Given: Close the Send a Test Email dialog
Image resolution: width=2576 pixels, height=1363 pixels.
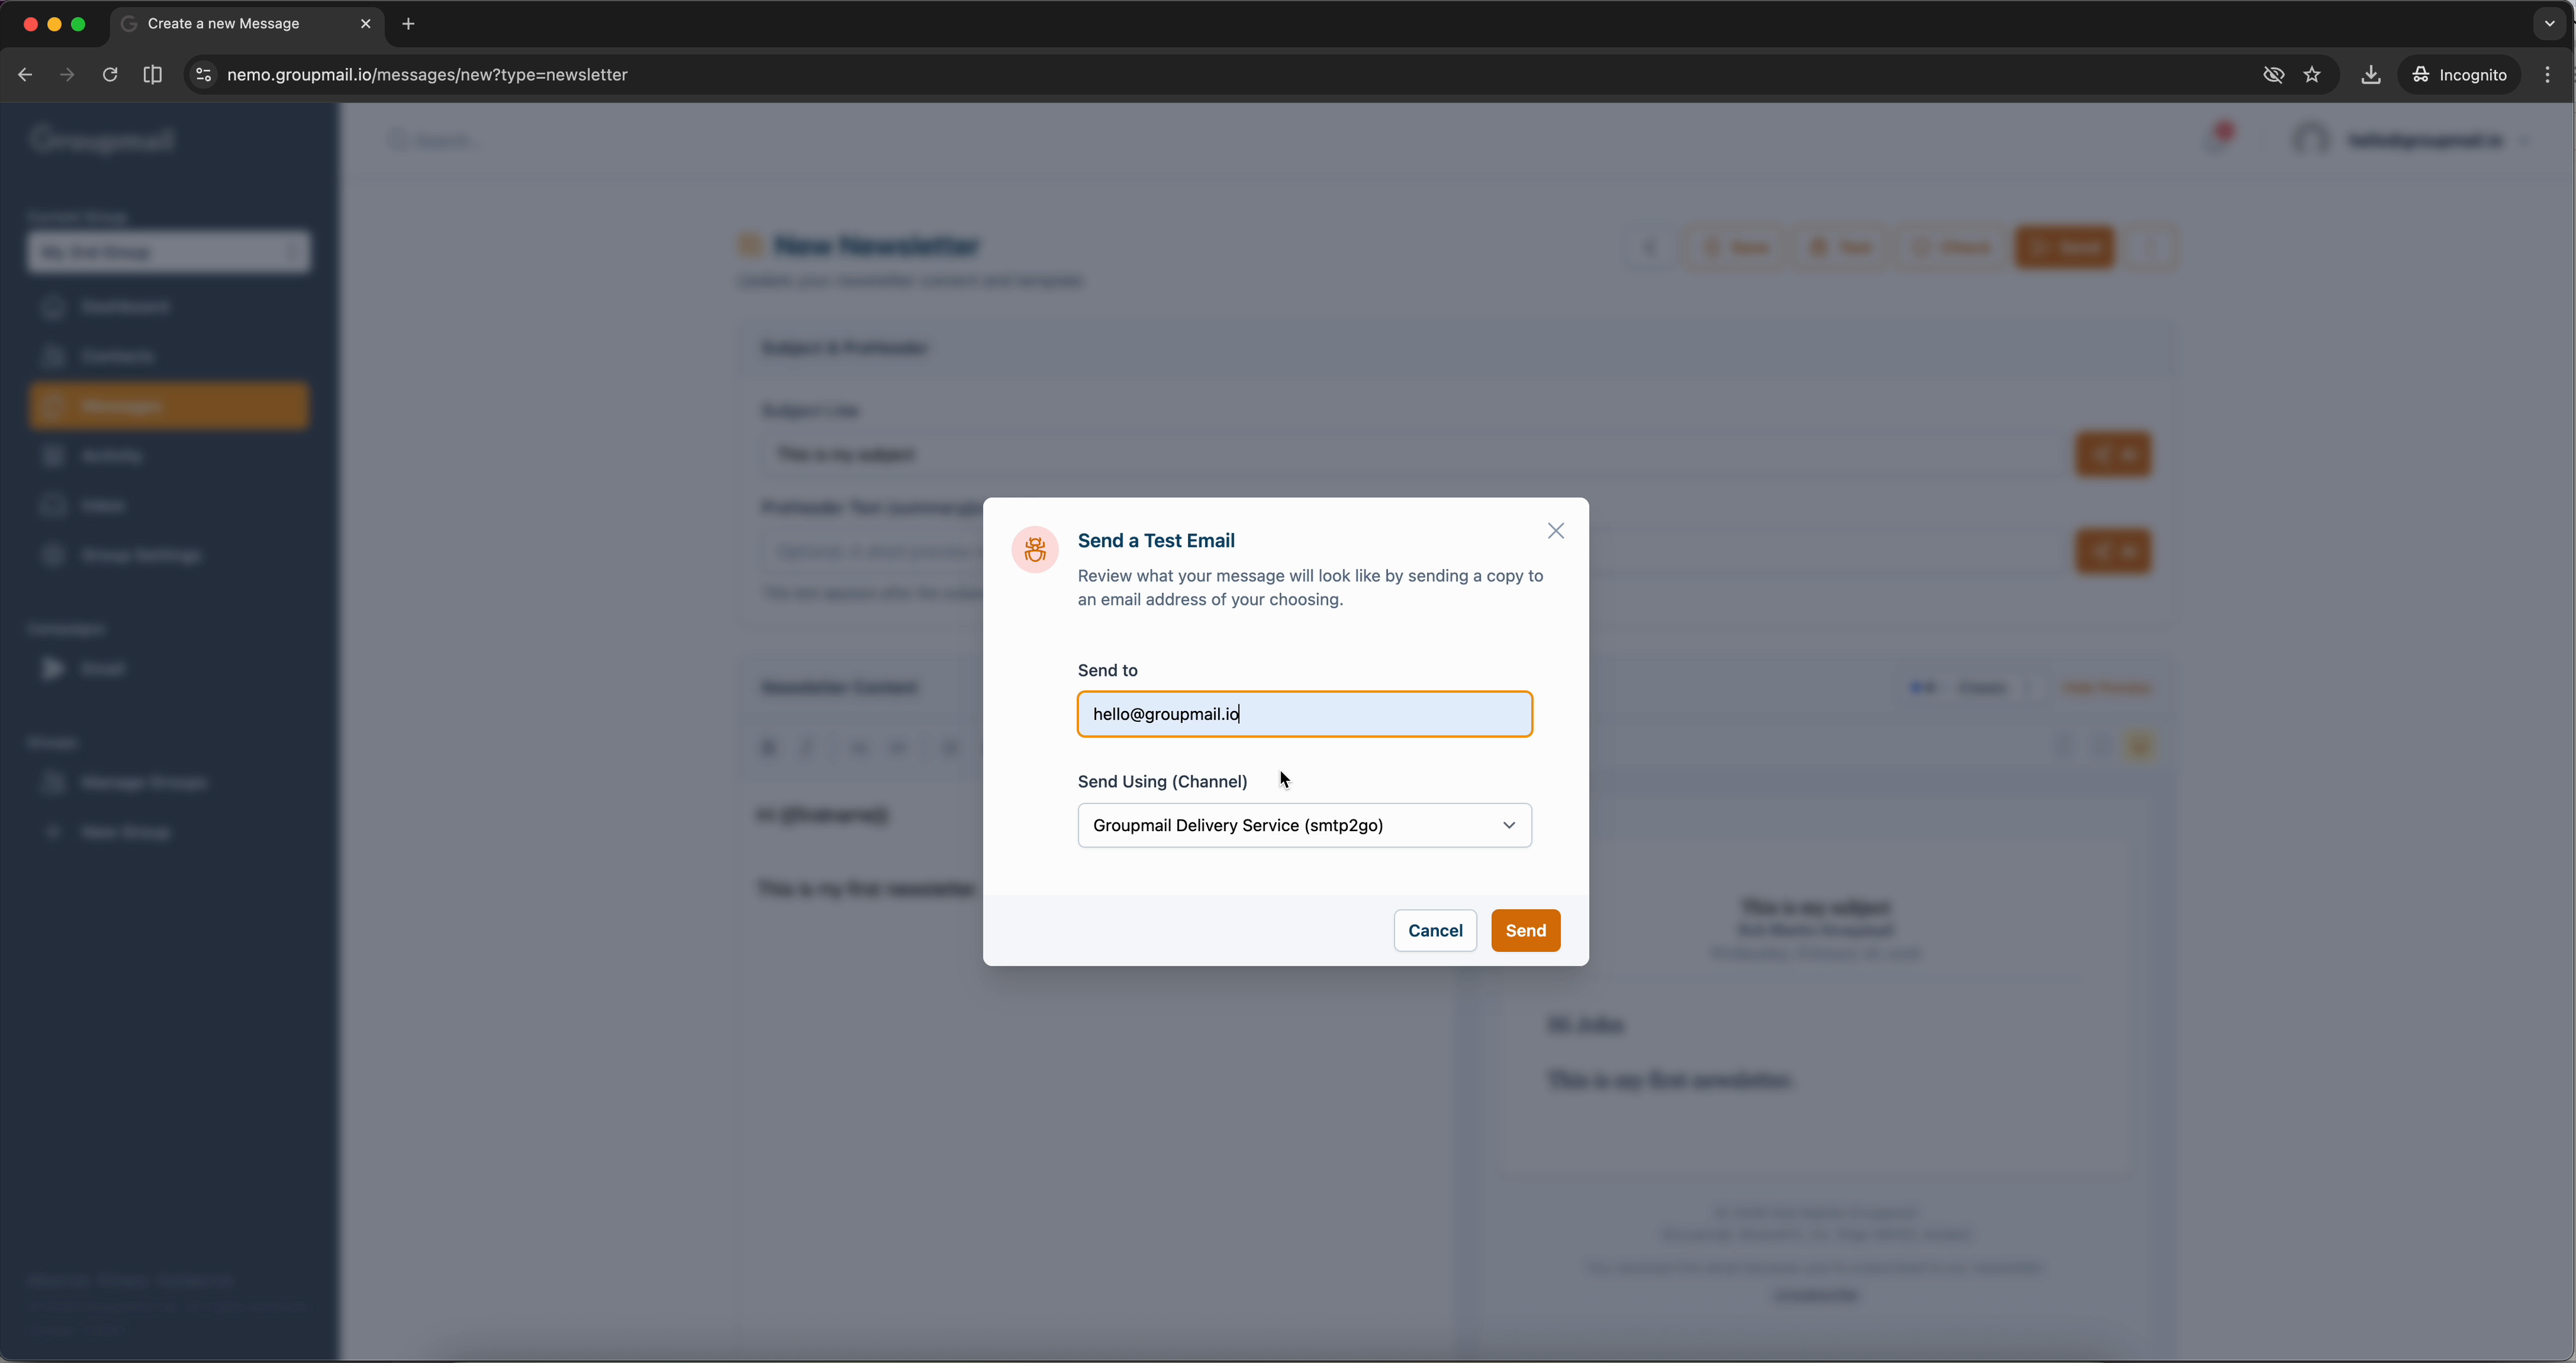Looking at the screenshot, I should pos(1555,531).
